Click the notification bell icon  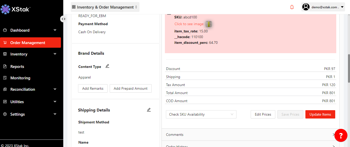[292, 7]
